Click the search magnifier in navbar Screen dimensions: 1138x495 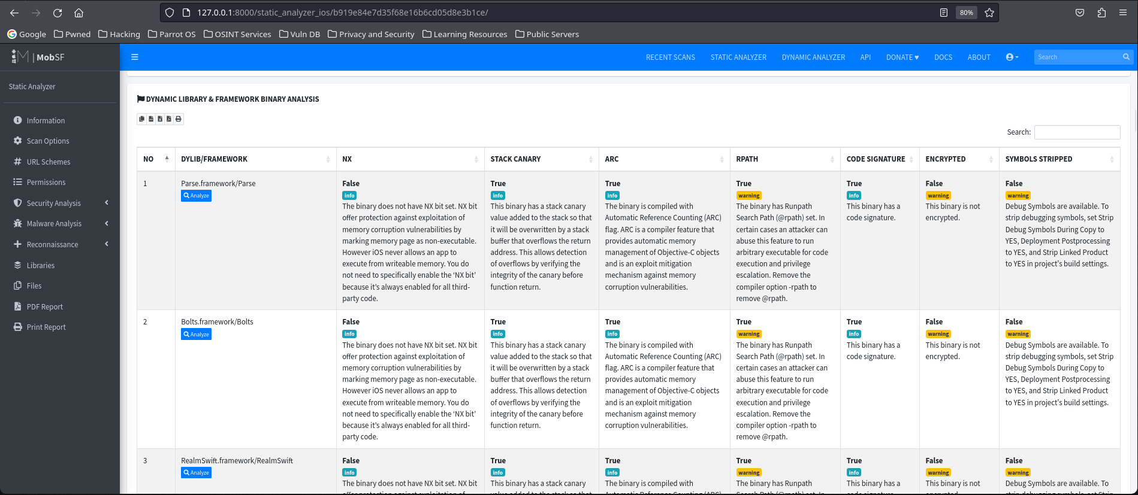click(x=1126, y=57)
